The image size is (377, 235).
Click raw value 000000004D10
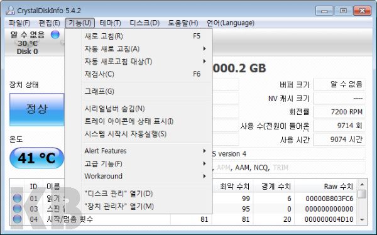tap(329, 219)
